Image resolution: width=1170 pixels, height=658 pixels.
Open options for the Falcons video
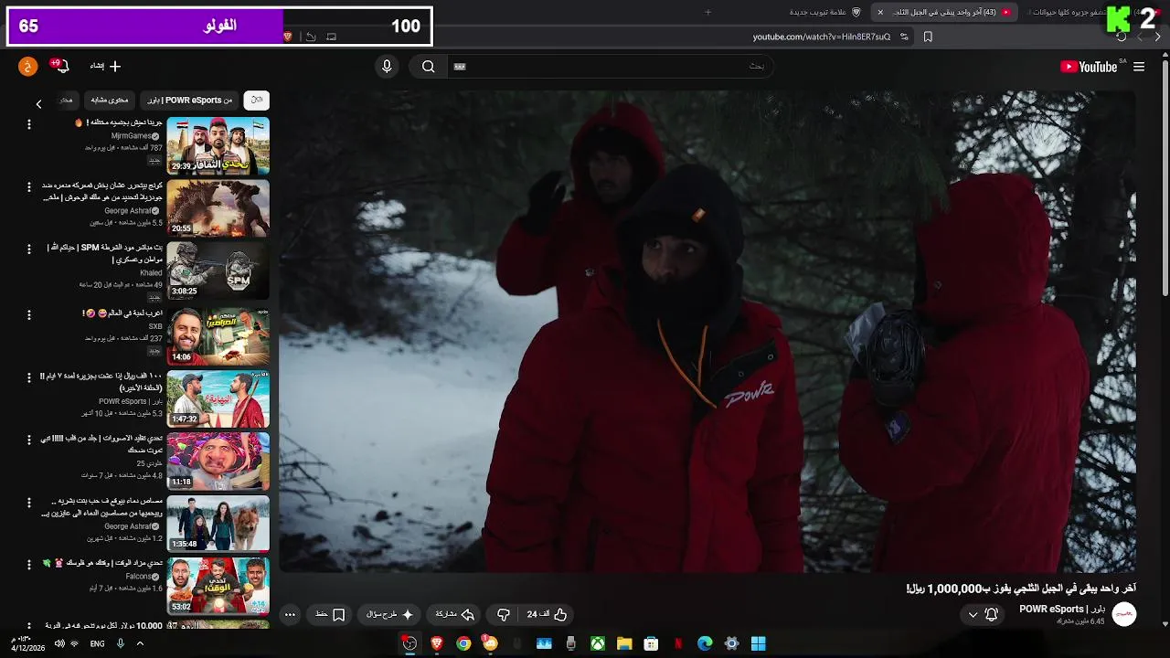[x=28, y=566]
